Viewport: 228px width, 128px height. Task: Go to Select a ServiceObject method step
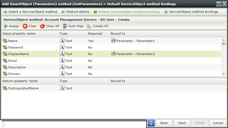pos(30,12)
